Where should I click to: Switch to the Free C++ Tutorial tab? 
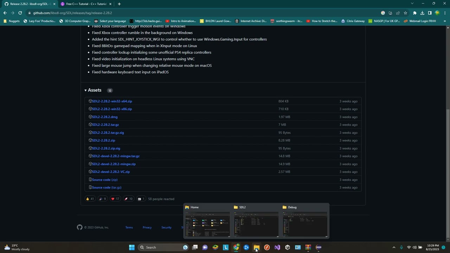pyautogui.click(x=86, y=4)
